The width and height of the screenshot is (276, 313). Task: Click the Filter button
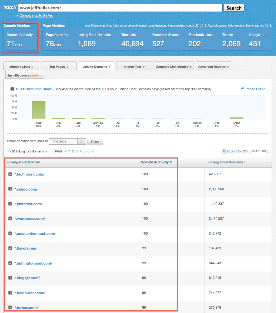(95, 141)
